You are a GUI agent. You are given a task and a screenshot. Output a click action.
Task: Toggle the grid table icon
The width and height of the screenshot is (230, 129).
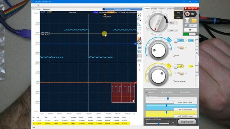click(139, 61)
